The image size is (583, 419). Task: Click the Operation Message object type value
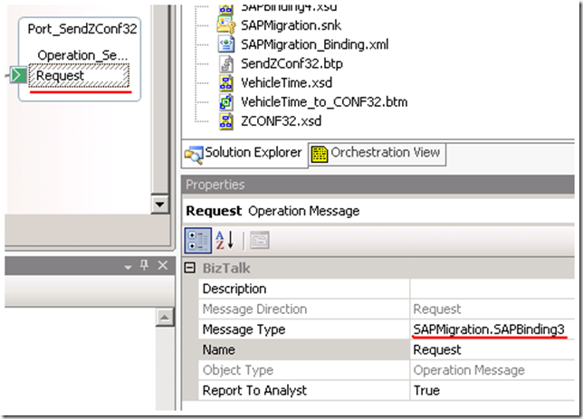pyautogui.click(x=492, y=370)
